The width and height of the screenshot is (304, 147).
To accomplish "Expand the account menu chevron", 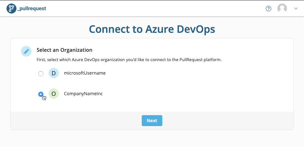I will [x=296, y=9].
